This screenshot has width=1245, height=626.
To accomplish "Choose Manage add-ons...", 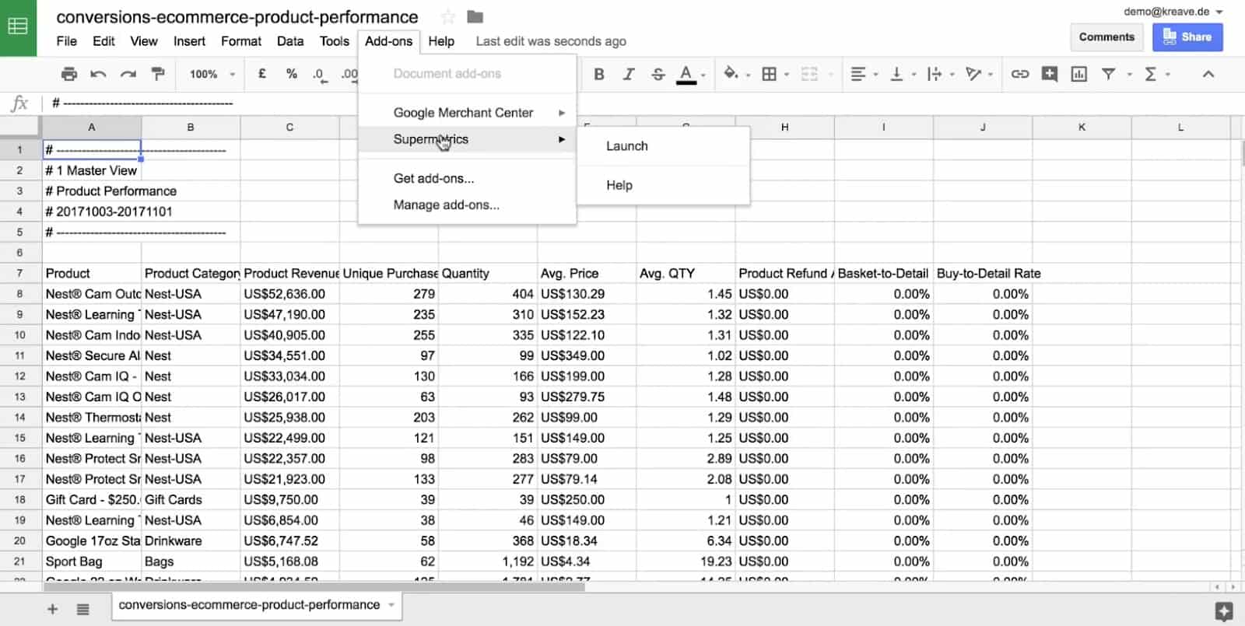I will click(x=467, y=205).
